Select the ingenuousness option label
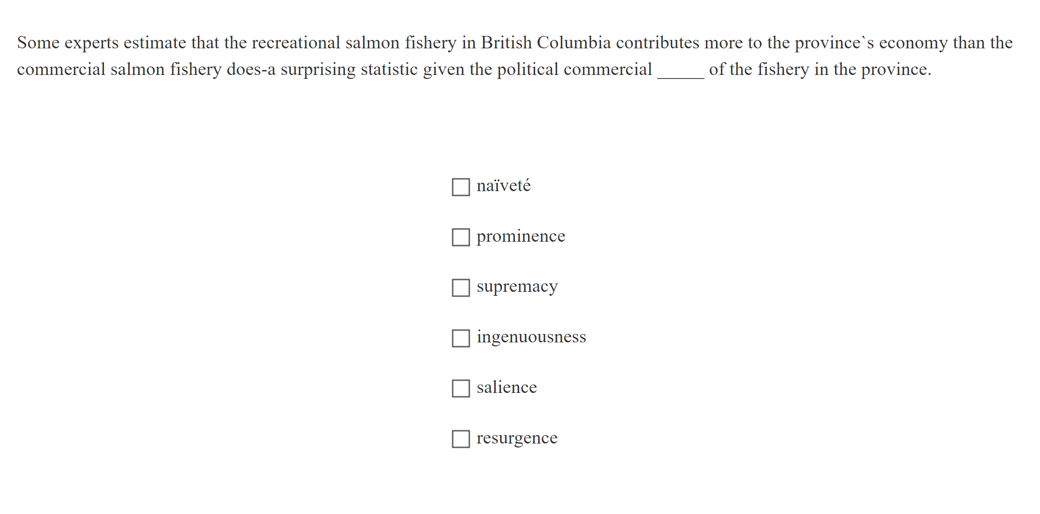The width and height of the screenshot is (1040, 514). pyautogui.click(x=531, y=337)
